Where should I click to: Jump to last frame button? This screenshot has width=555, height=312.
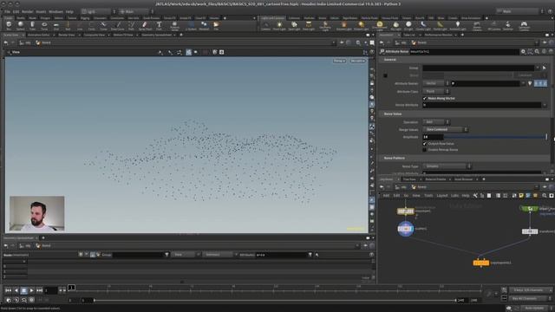[39, 290]
